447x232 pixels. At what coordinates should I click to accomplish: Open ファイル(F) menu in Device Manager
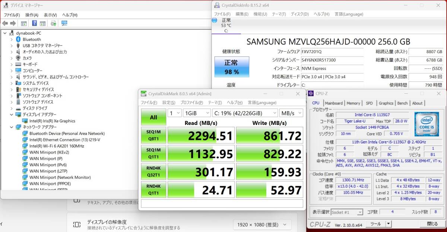pos(12,15)
